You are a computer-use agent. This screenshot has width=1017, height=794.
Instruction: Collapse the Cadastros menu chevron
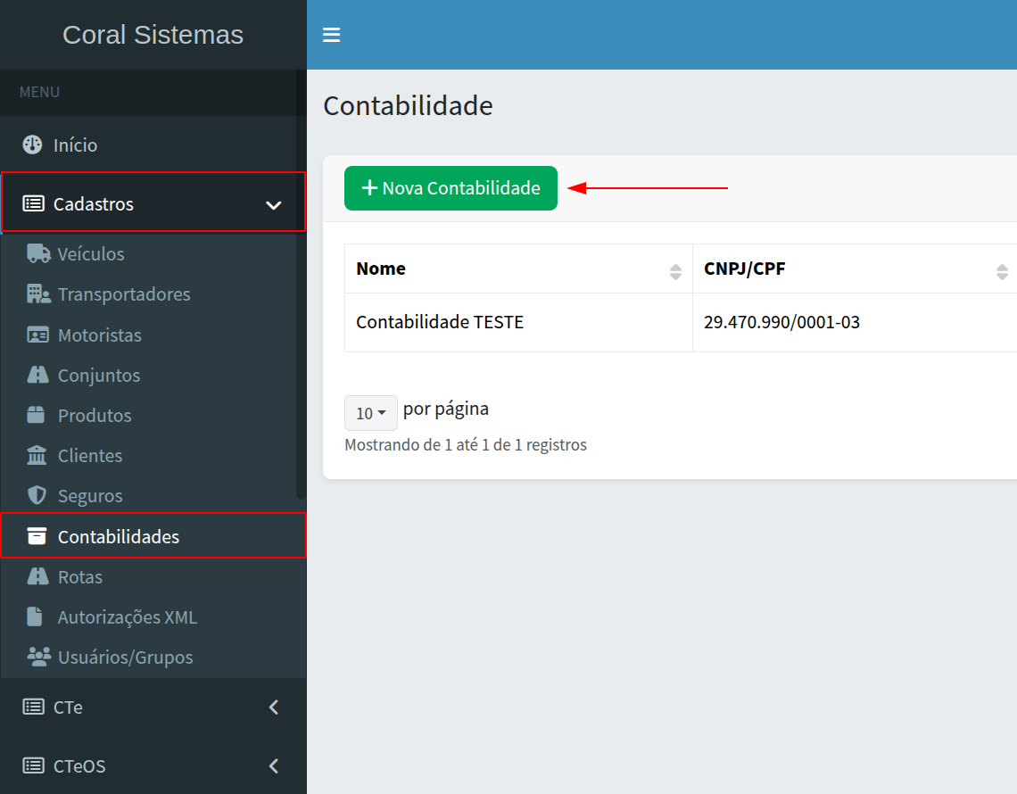274,205
